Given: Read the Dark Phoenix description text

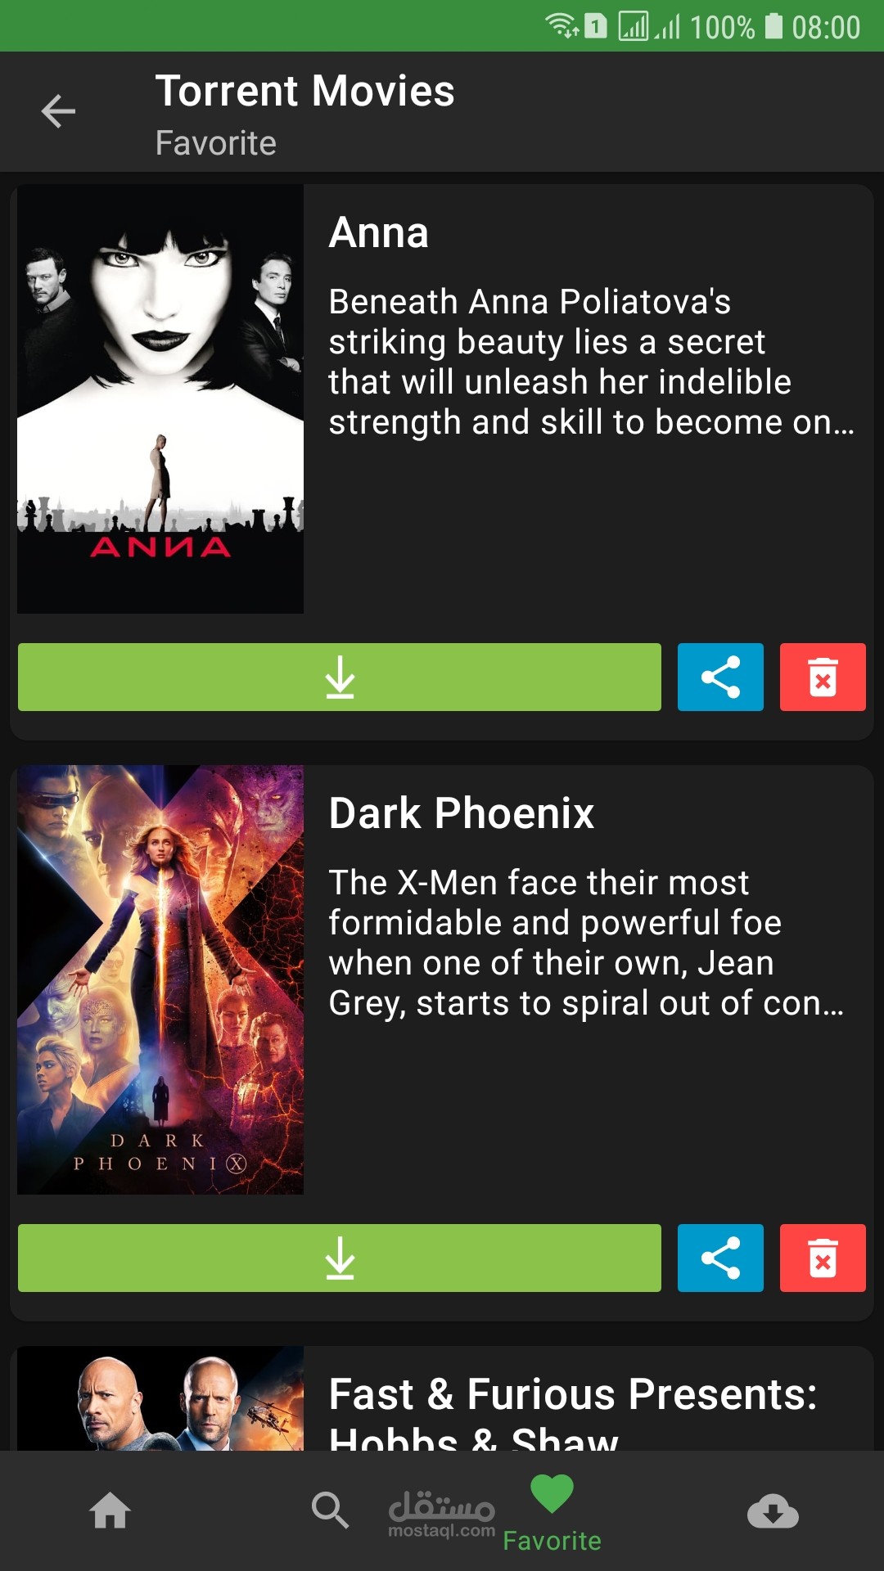Looking at the screenshot, I should [586, 943].
